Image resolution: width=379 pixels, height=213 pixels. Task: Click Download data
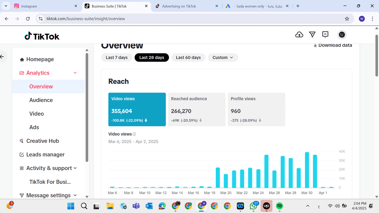click(332, 45)
